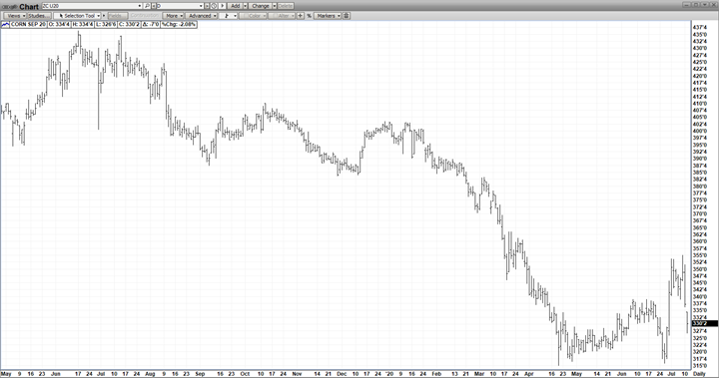Click the plus crosshair icon in toolbar

pos(300,16)
